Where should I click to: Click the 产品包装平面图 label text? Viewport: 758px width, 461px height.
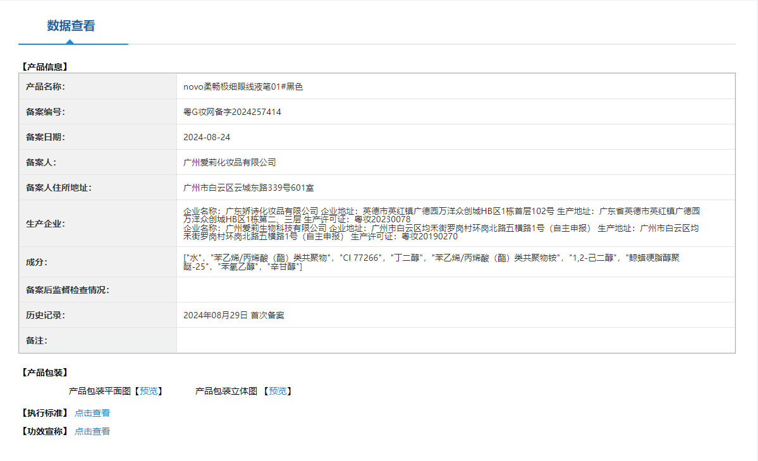click(100, 391)
